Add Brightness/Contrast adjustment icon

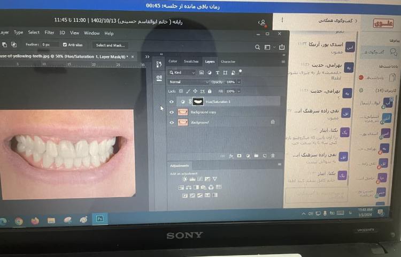(x=184, y=179)
